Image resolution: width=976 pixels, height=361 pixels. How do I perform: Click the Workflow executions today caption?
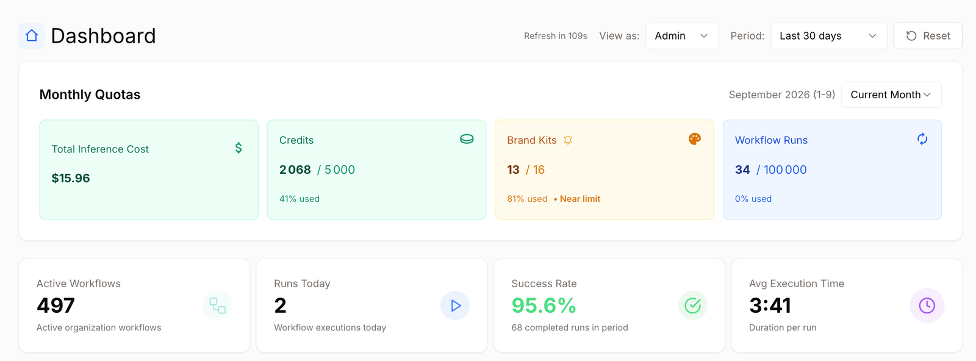coord(330,327)
